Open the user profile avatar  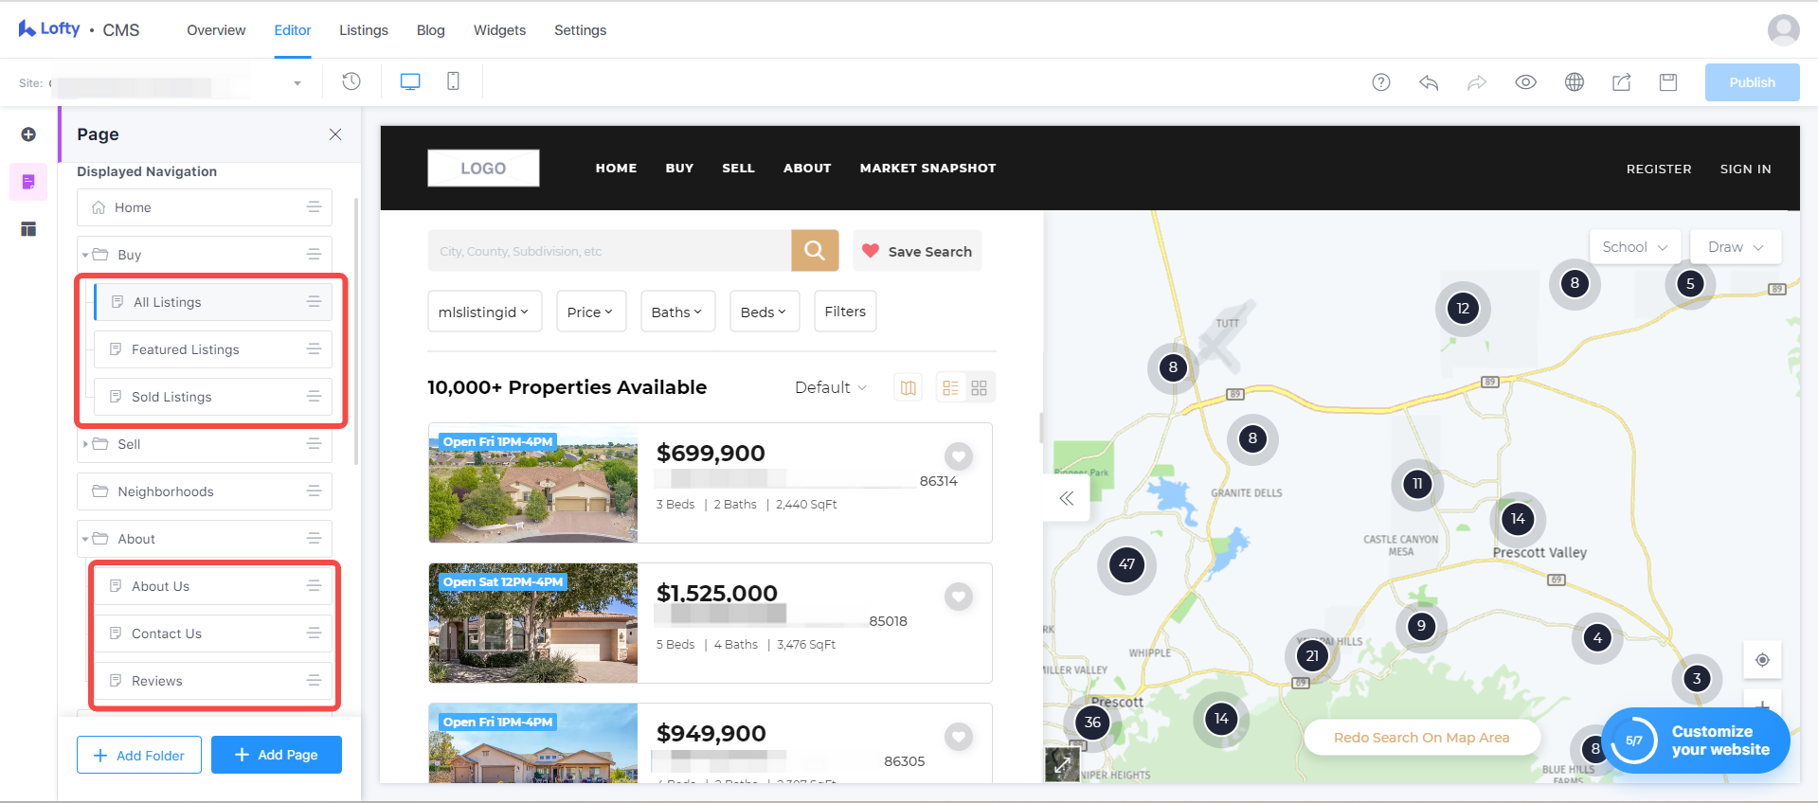click(1783, 30)
